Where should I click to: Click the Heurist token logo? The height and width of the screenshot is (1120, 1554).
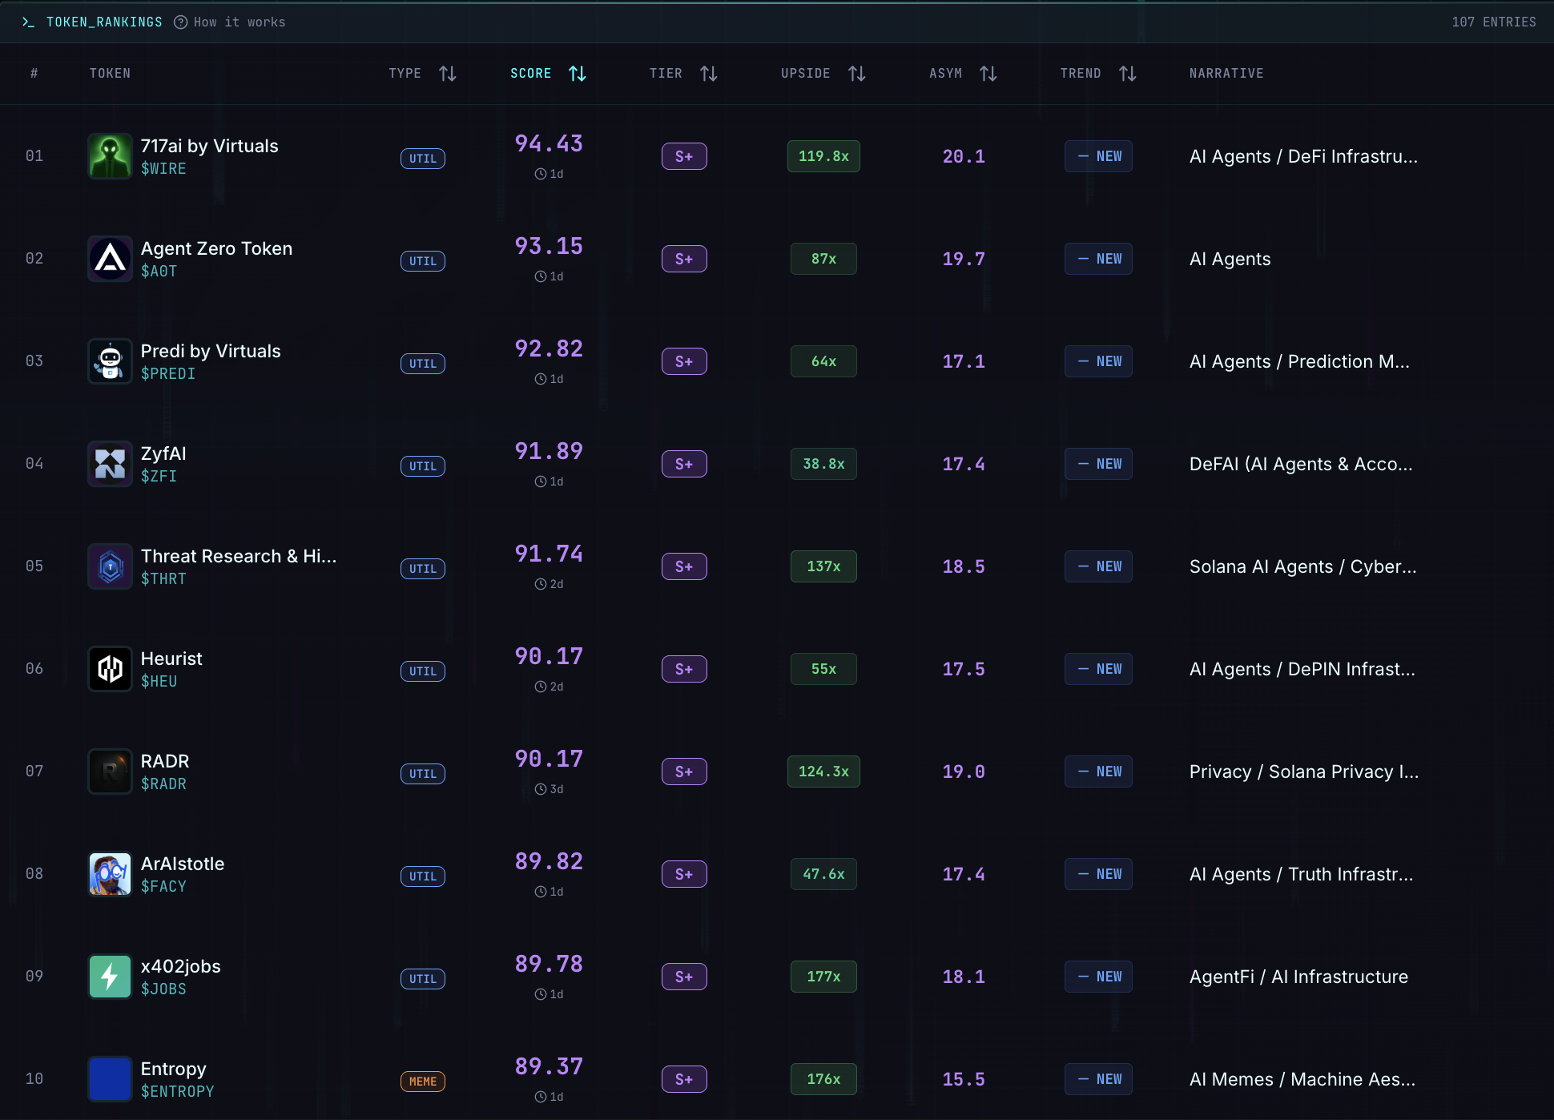(x=110, y=669)
